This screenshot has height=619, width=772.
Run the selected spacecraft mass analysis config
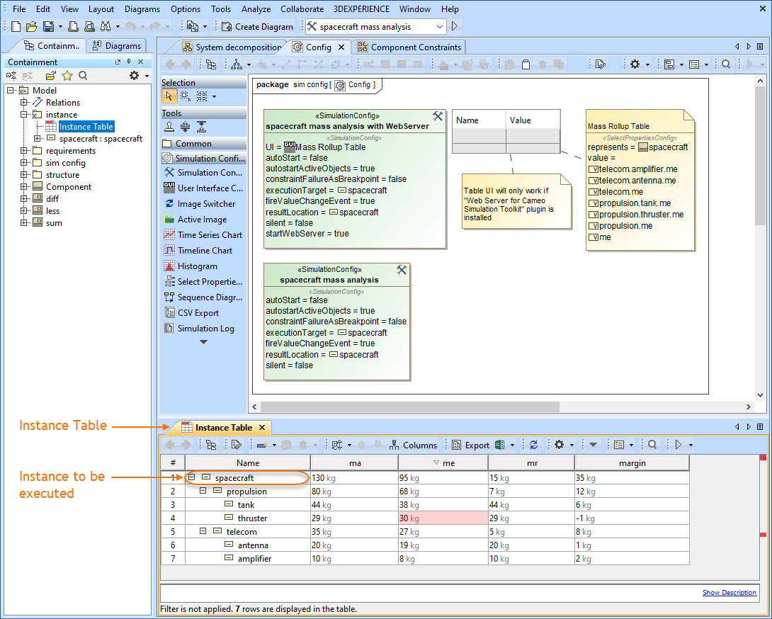454,27
